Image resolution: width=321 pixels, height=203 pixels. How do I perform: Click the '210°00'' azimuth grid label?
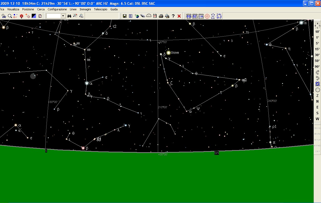tap(162, 107)
